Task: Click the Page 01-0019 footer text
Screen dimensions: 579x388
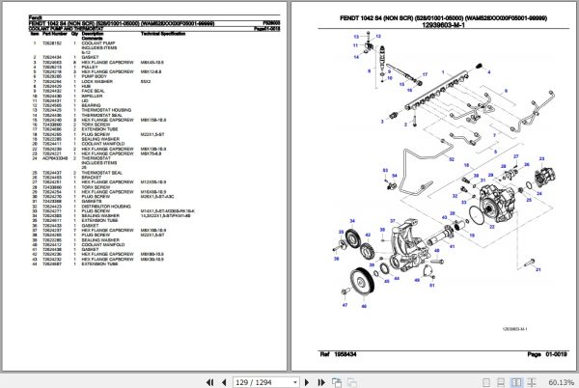Action: (x=547, y=354)
